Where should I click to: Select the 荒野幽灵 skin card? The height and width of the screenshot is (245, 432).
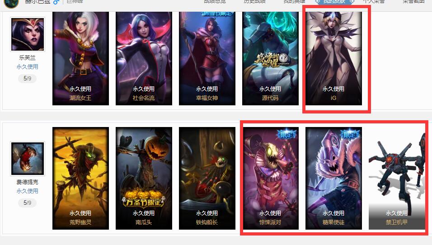click(x=80, y=178)
